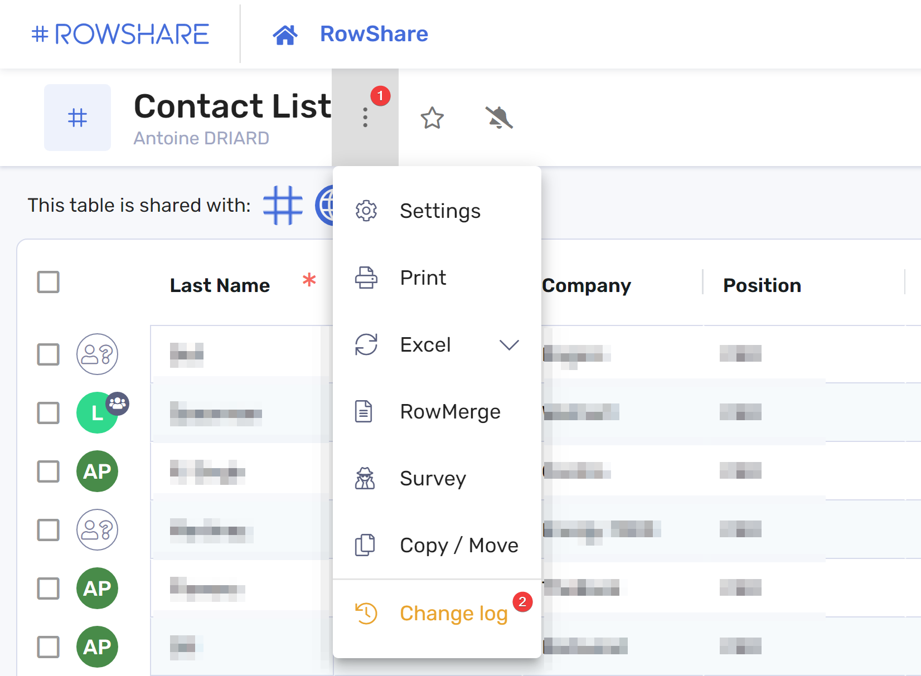Mark table as favorite with star
Viewport: 921px width, 676px height.
point(432,118)
